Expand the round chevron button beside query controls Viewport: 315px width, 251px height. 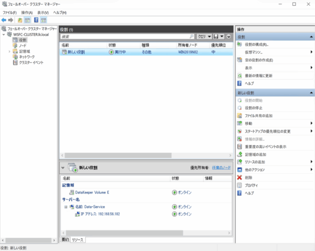point(228,37)
